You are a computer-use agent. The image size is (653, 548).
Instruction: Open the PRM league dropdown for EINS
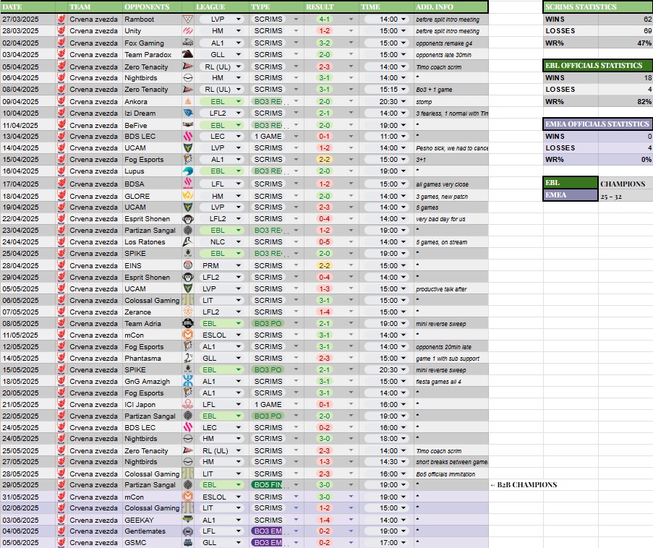click(239, 265)
